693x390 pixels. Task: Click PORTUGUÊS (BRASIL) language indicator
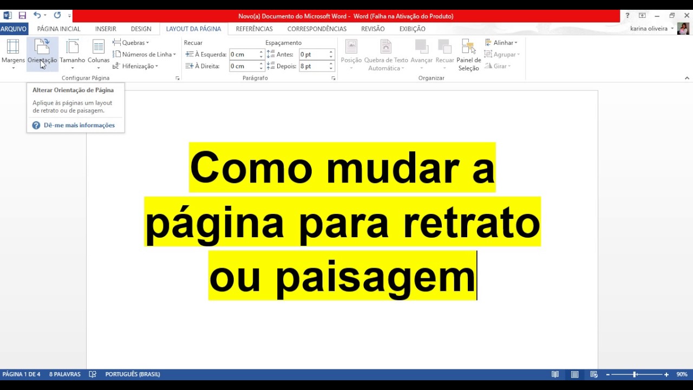click(x=133, y=374)
